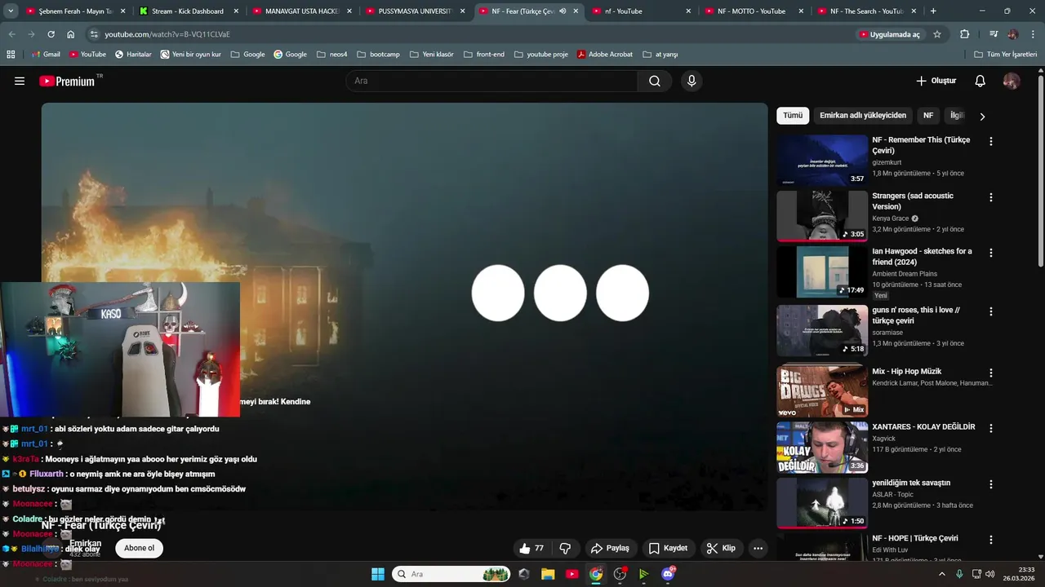Go to the Chrome home page

71,34
